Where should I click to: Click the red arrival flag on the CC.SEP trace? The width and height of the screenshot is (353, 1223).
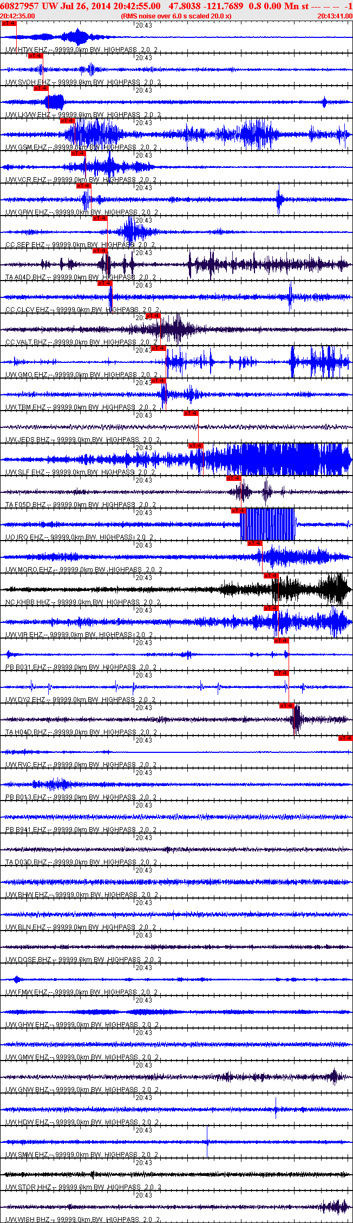pyautogui.click(x=100, y=218)
